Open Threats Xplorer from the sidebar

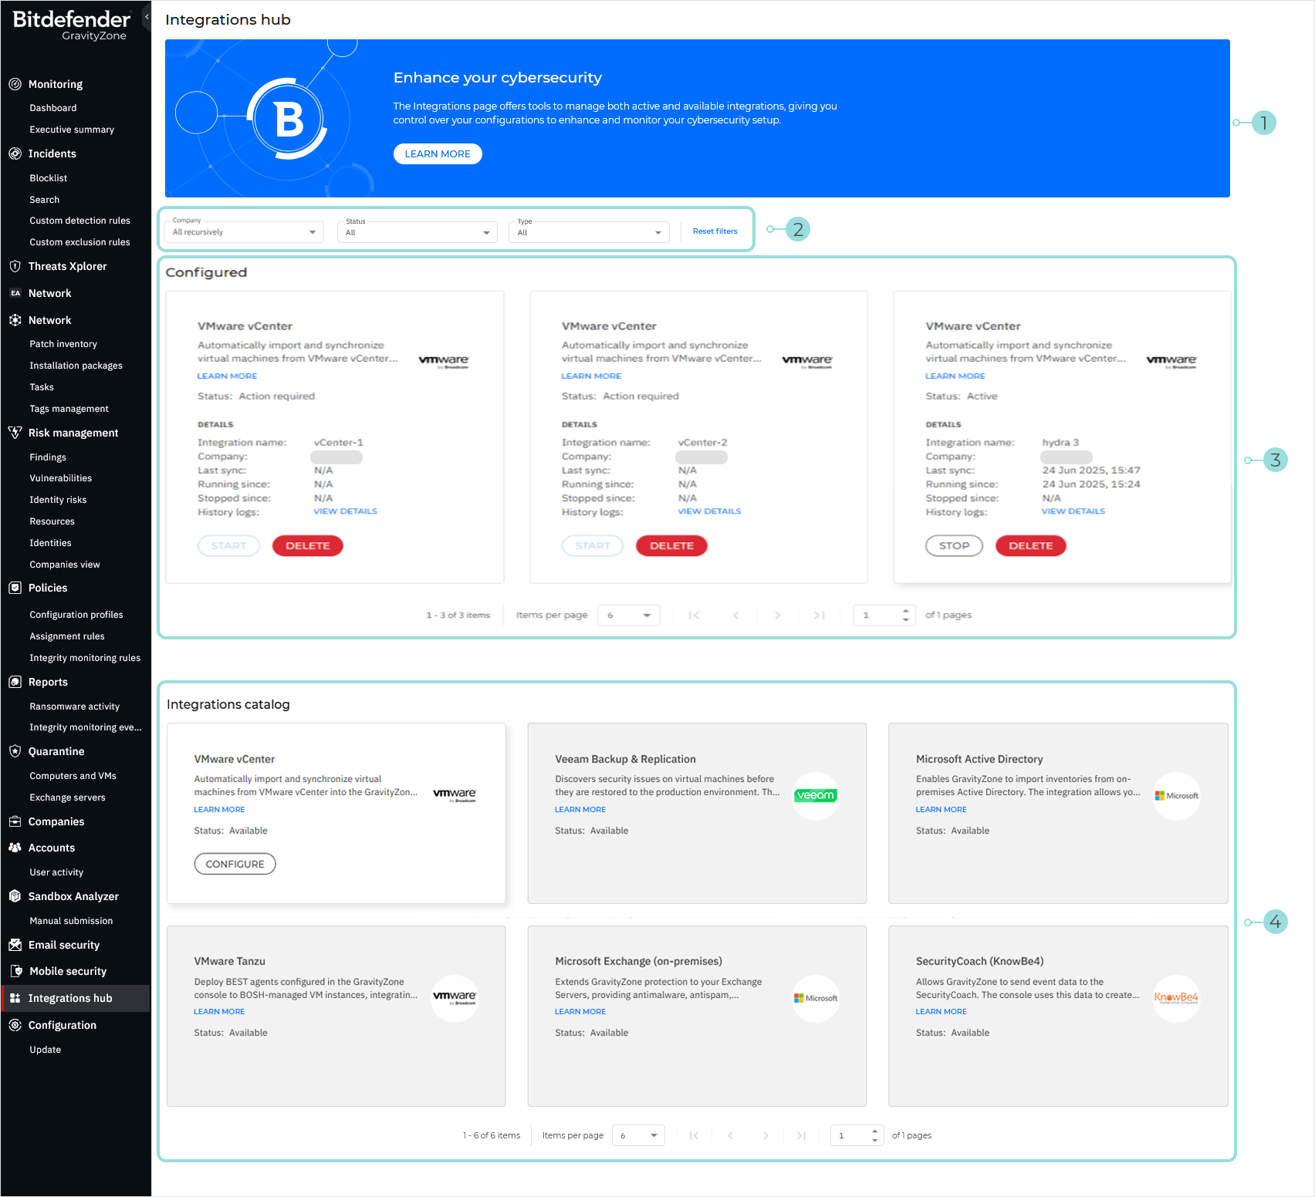click(15, 266)
